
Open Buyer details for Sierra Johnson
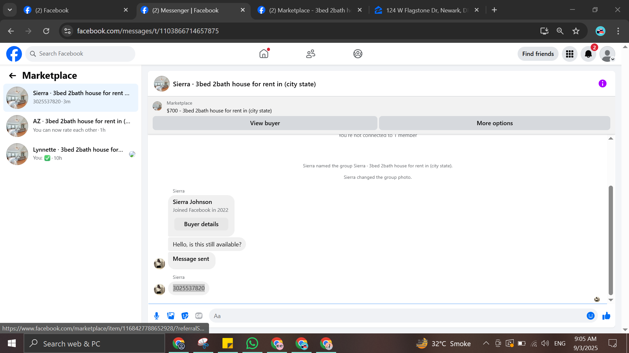click(x=201, y=224)
